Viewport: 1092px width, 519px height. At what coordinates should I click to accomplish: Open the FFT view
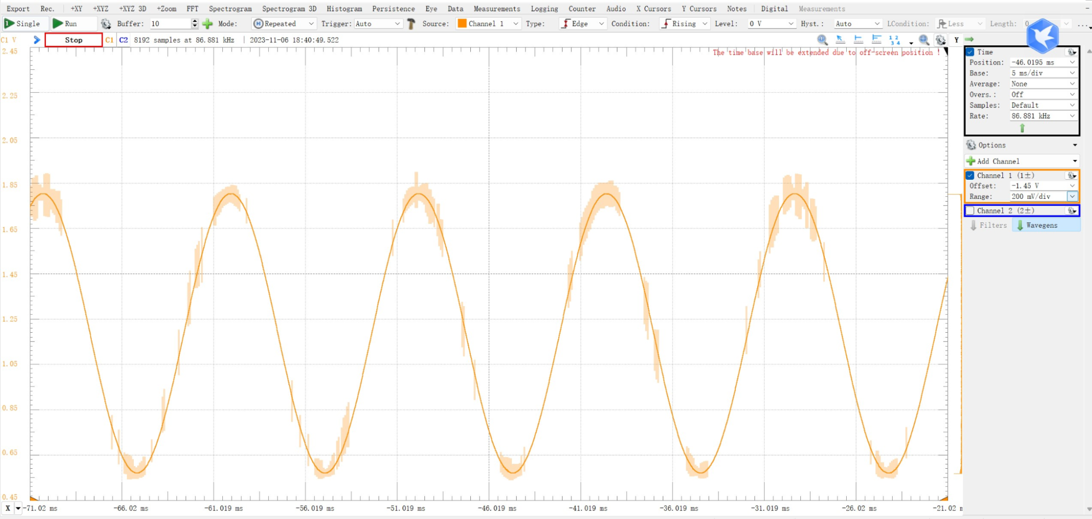pos(192,9)
